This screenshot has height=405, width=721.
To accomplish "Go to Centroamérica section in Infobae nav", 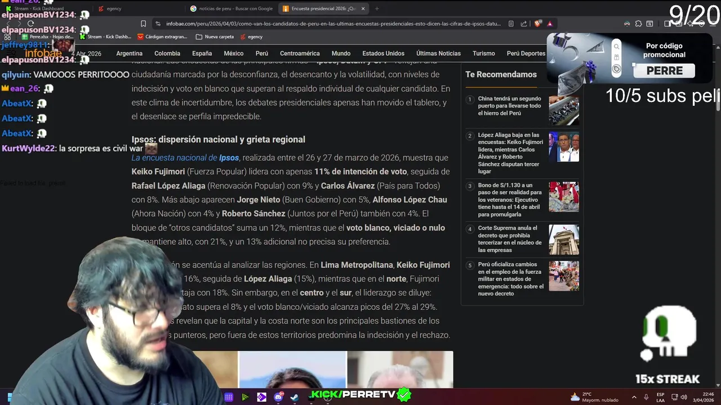I will (300, 53).
